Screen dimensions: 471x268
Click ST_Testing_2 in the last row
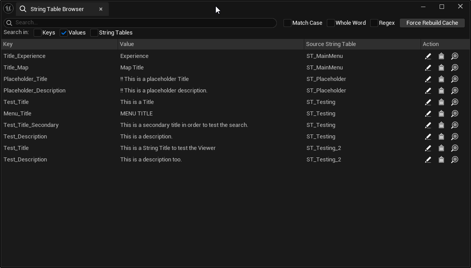(324, 160)
